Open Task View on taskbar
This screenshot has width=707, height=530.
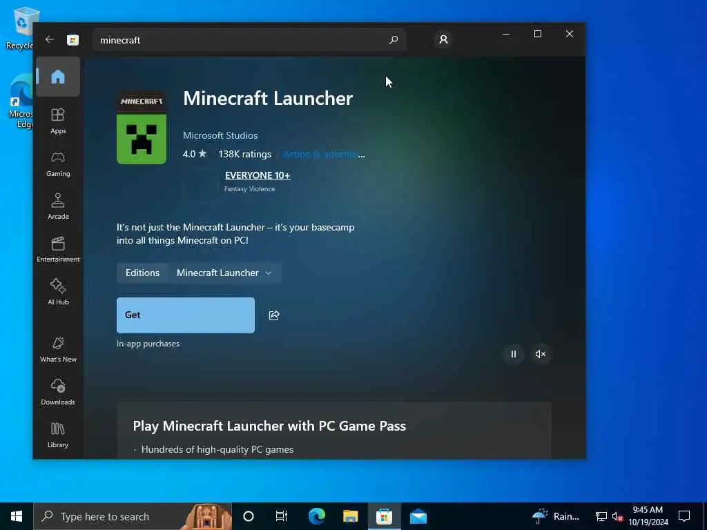(x=282, y=516)
